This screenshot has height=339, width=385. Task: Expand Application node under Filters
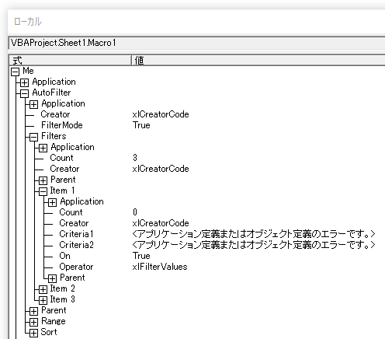pos(43,148)
